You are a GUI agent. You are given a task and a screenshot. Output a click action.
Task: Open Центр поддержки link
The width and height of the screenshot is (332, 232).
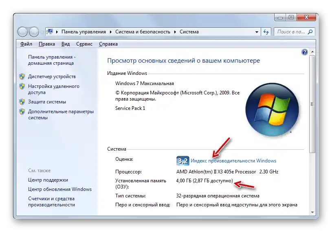48,180
